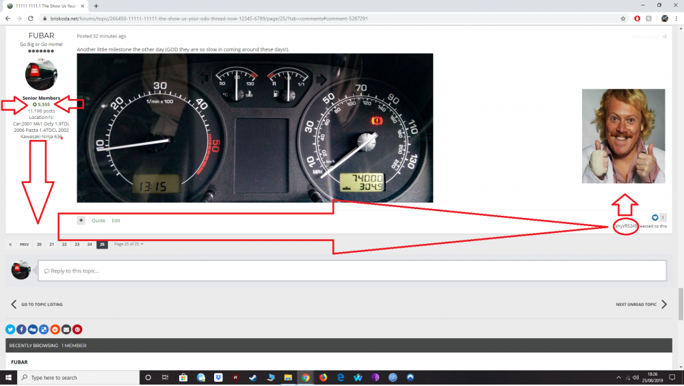Share the topic on Twitter
The height and width of the screenshot is (386, 684).
point(10,330)
